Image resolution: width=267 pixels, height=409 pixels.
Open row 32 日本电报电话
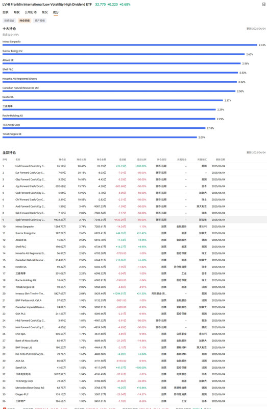(x=133, y=374)
